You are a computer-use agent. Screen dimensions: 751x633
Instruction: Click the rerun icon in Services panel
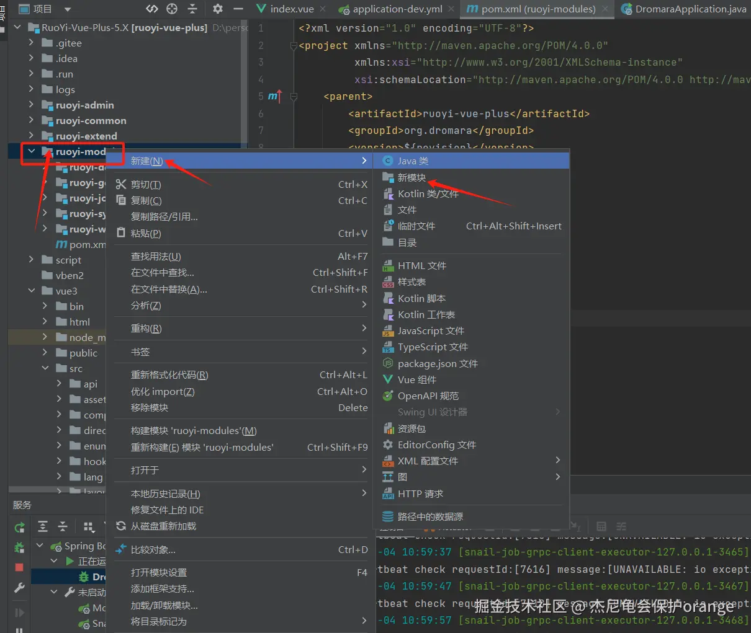(x=19, y=528)
